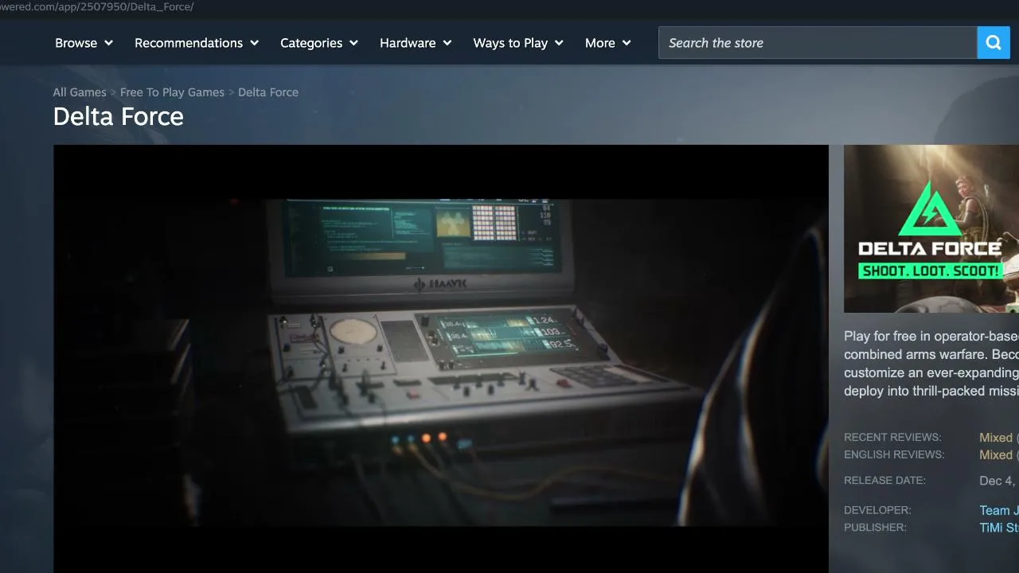Click the ENGLISH REVIEWS: label
This screenshot has height=573, width=1019.
pyautogui.click(x=894, y=455)
